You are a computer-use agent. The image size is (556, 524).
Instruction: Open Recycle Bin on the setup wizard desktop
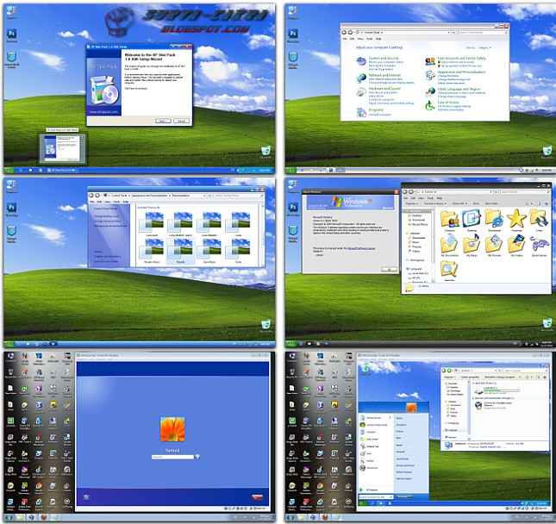pos(266,152)
